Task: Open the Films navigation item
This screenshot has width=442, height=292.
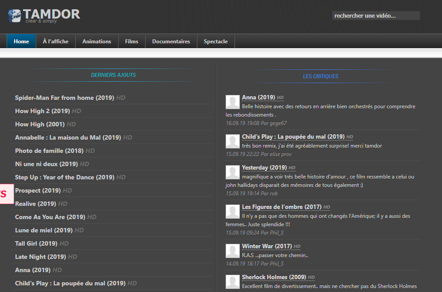Action: pos(132,42)
